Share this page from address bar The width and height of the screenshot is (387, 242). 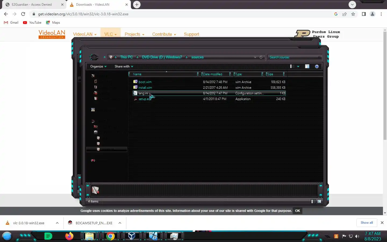tap(345, 14)
